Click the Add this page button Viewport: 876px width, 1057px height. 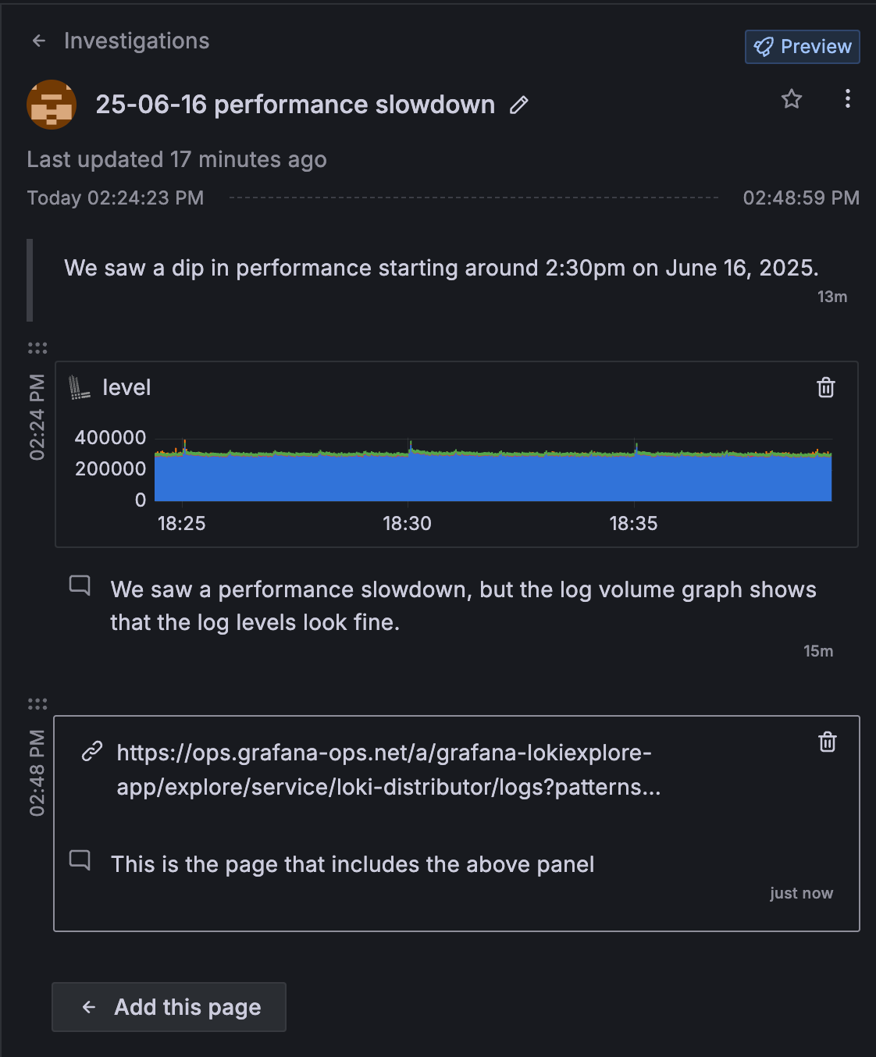pyautogui.click(x=169, y=1007)
